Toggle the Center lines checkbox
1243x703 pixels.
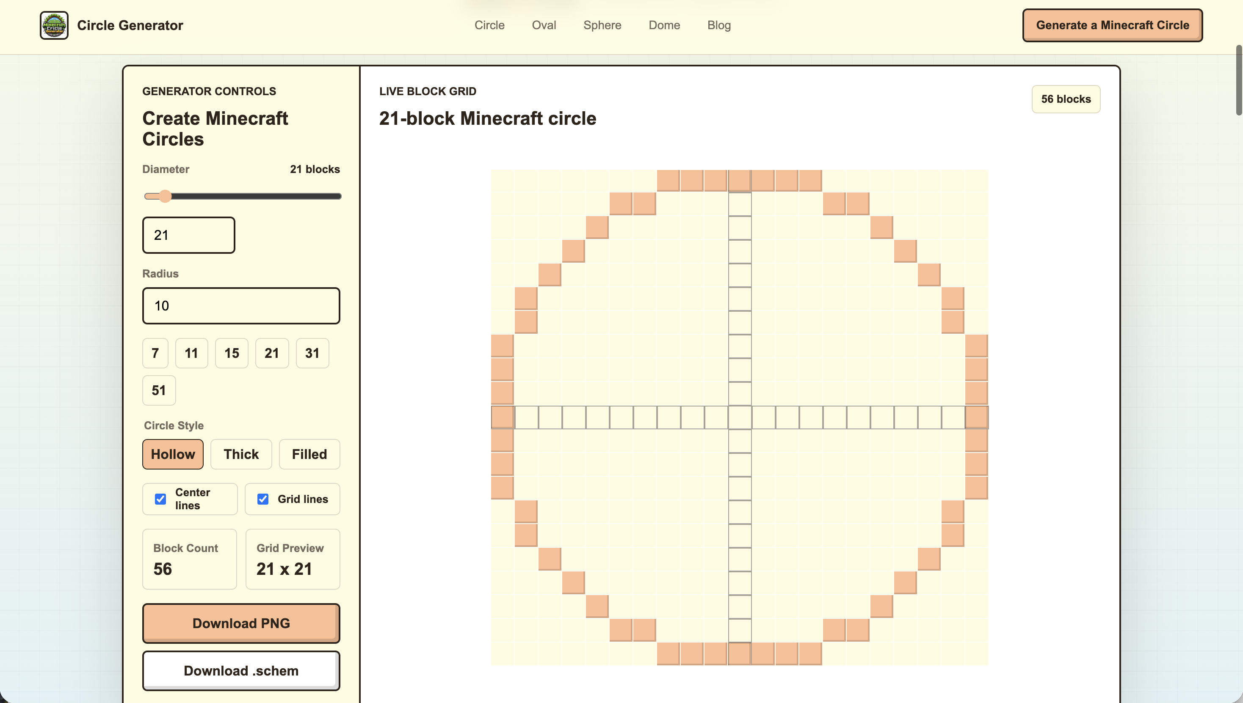160,499
